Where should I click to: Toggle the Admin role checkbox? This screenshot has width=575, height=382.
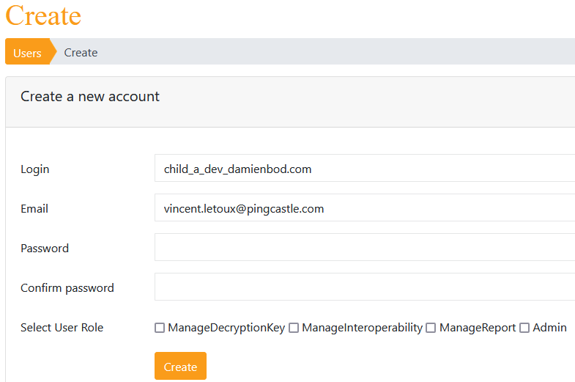click(x=524, y=328)
